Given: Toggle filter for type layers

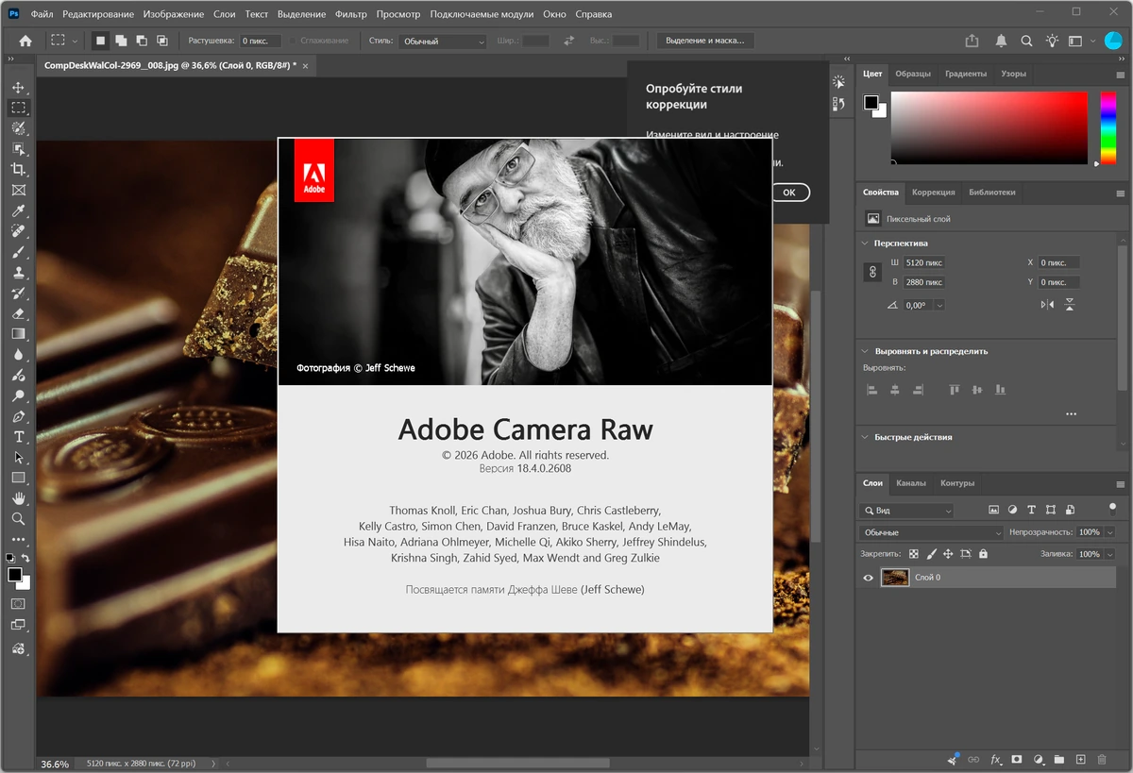Looking at the screenshot, I should [x=1031, y=510].
